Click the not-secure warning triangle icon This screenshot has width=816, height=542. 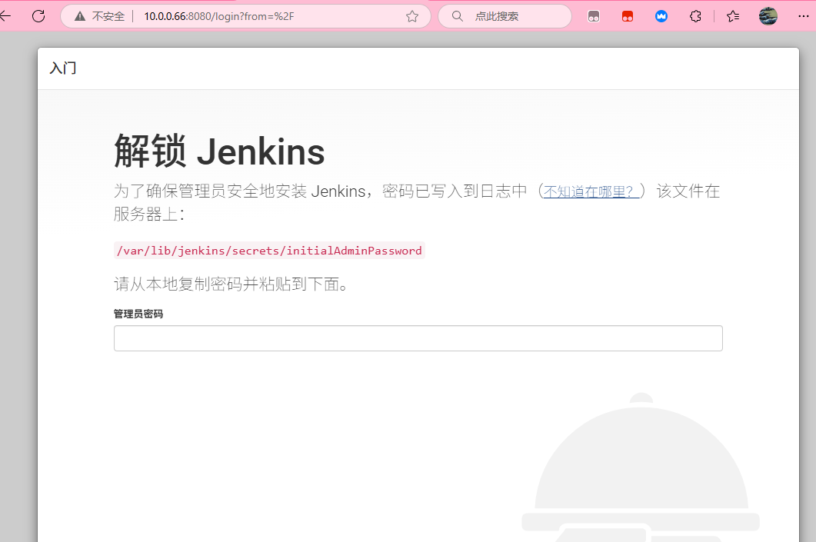[x=80, y=16]
